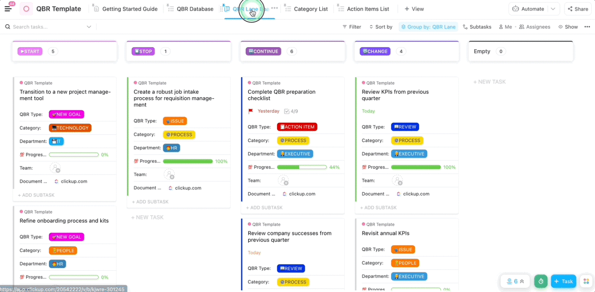This screenshot has height=292, width=595.
Task: Open the hamburger sidebar menu
Action: click(x=8, y=9)
